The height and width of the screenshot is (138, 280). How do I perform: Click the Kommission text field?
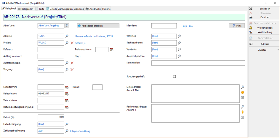pos(198,63)
